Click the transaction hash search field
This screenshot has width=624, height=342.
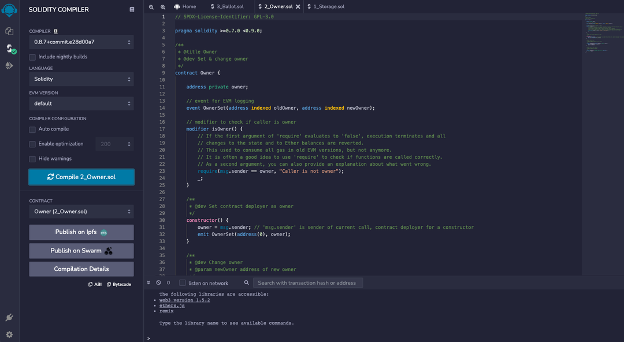(x=308, y=283)
